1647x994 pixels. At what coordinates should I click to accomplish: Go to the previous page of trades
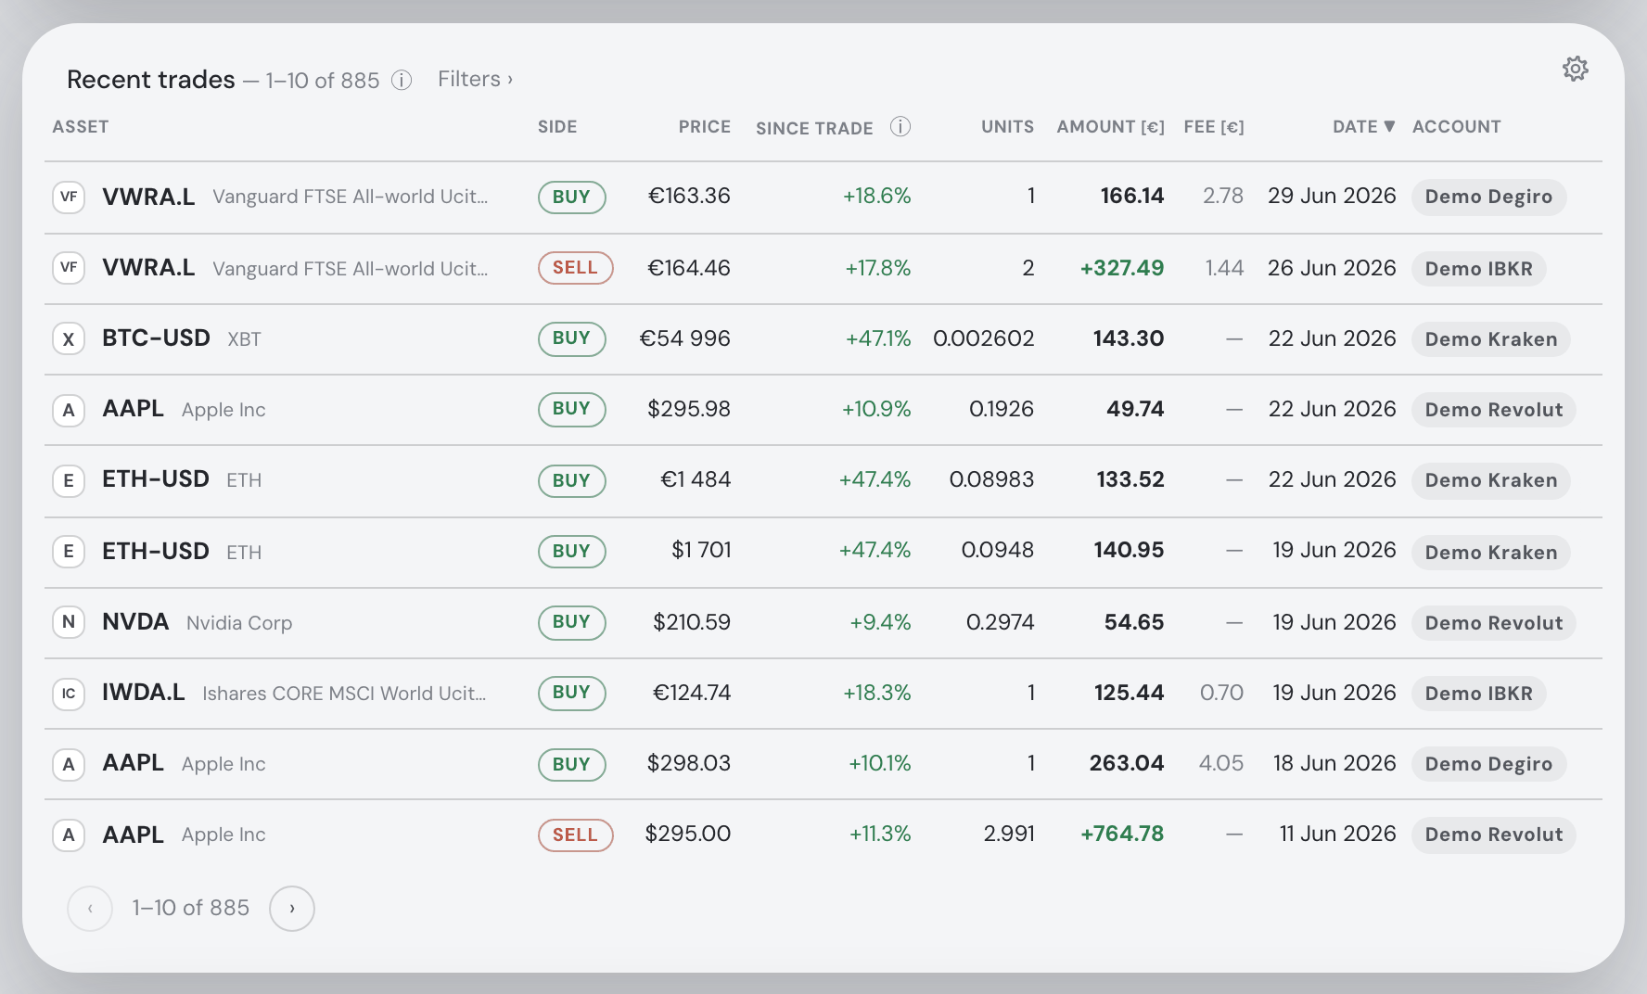click(x=90, y=909)
